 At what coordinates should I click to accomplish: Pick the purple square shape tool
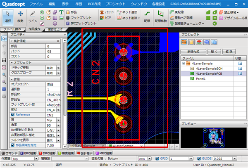click(x=55, y=18)
